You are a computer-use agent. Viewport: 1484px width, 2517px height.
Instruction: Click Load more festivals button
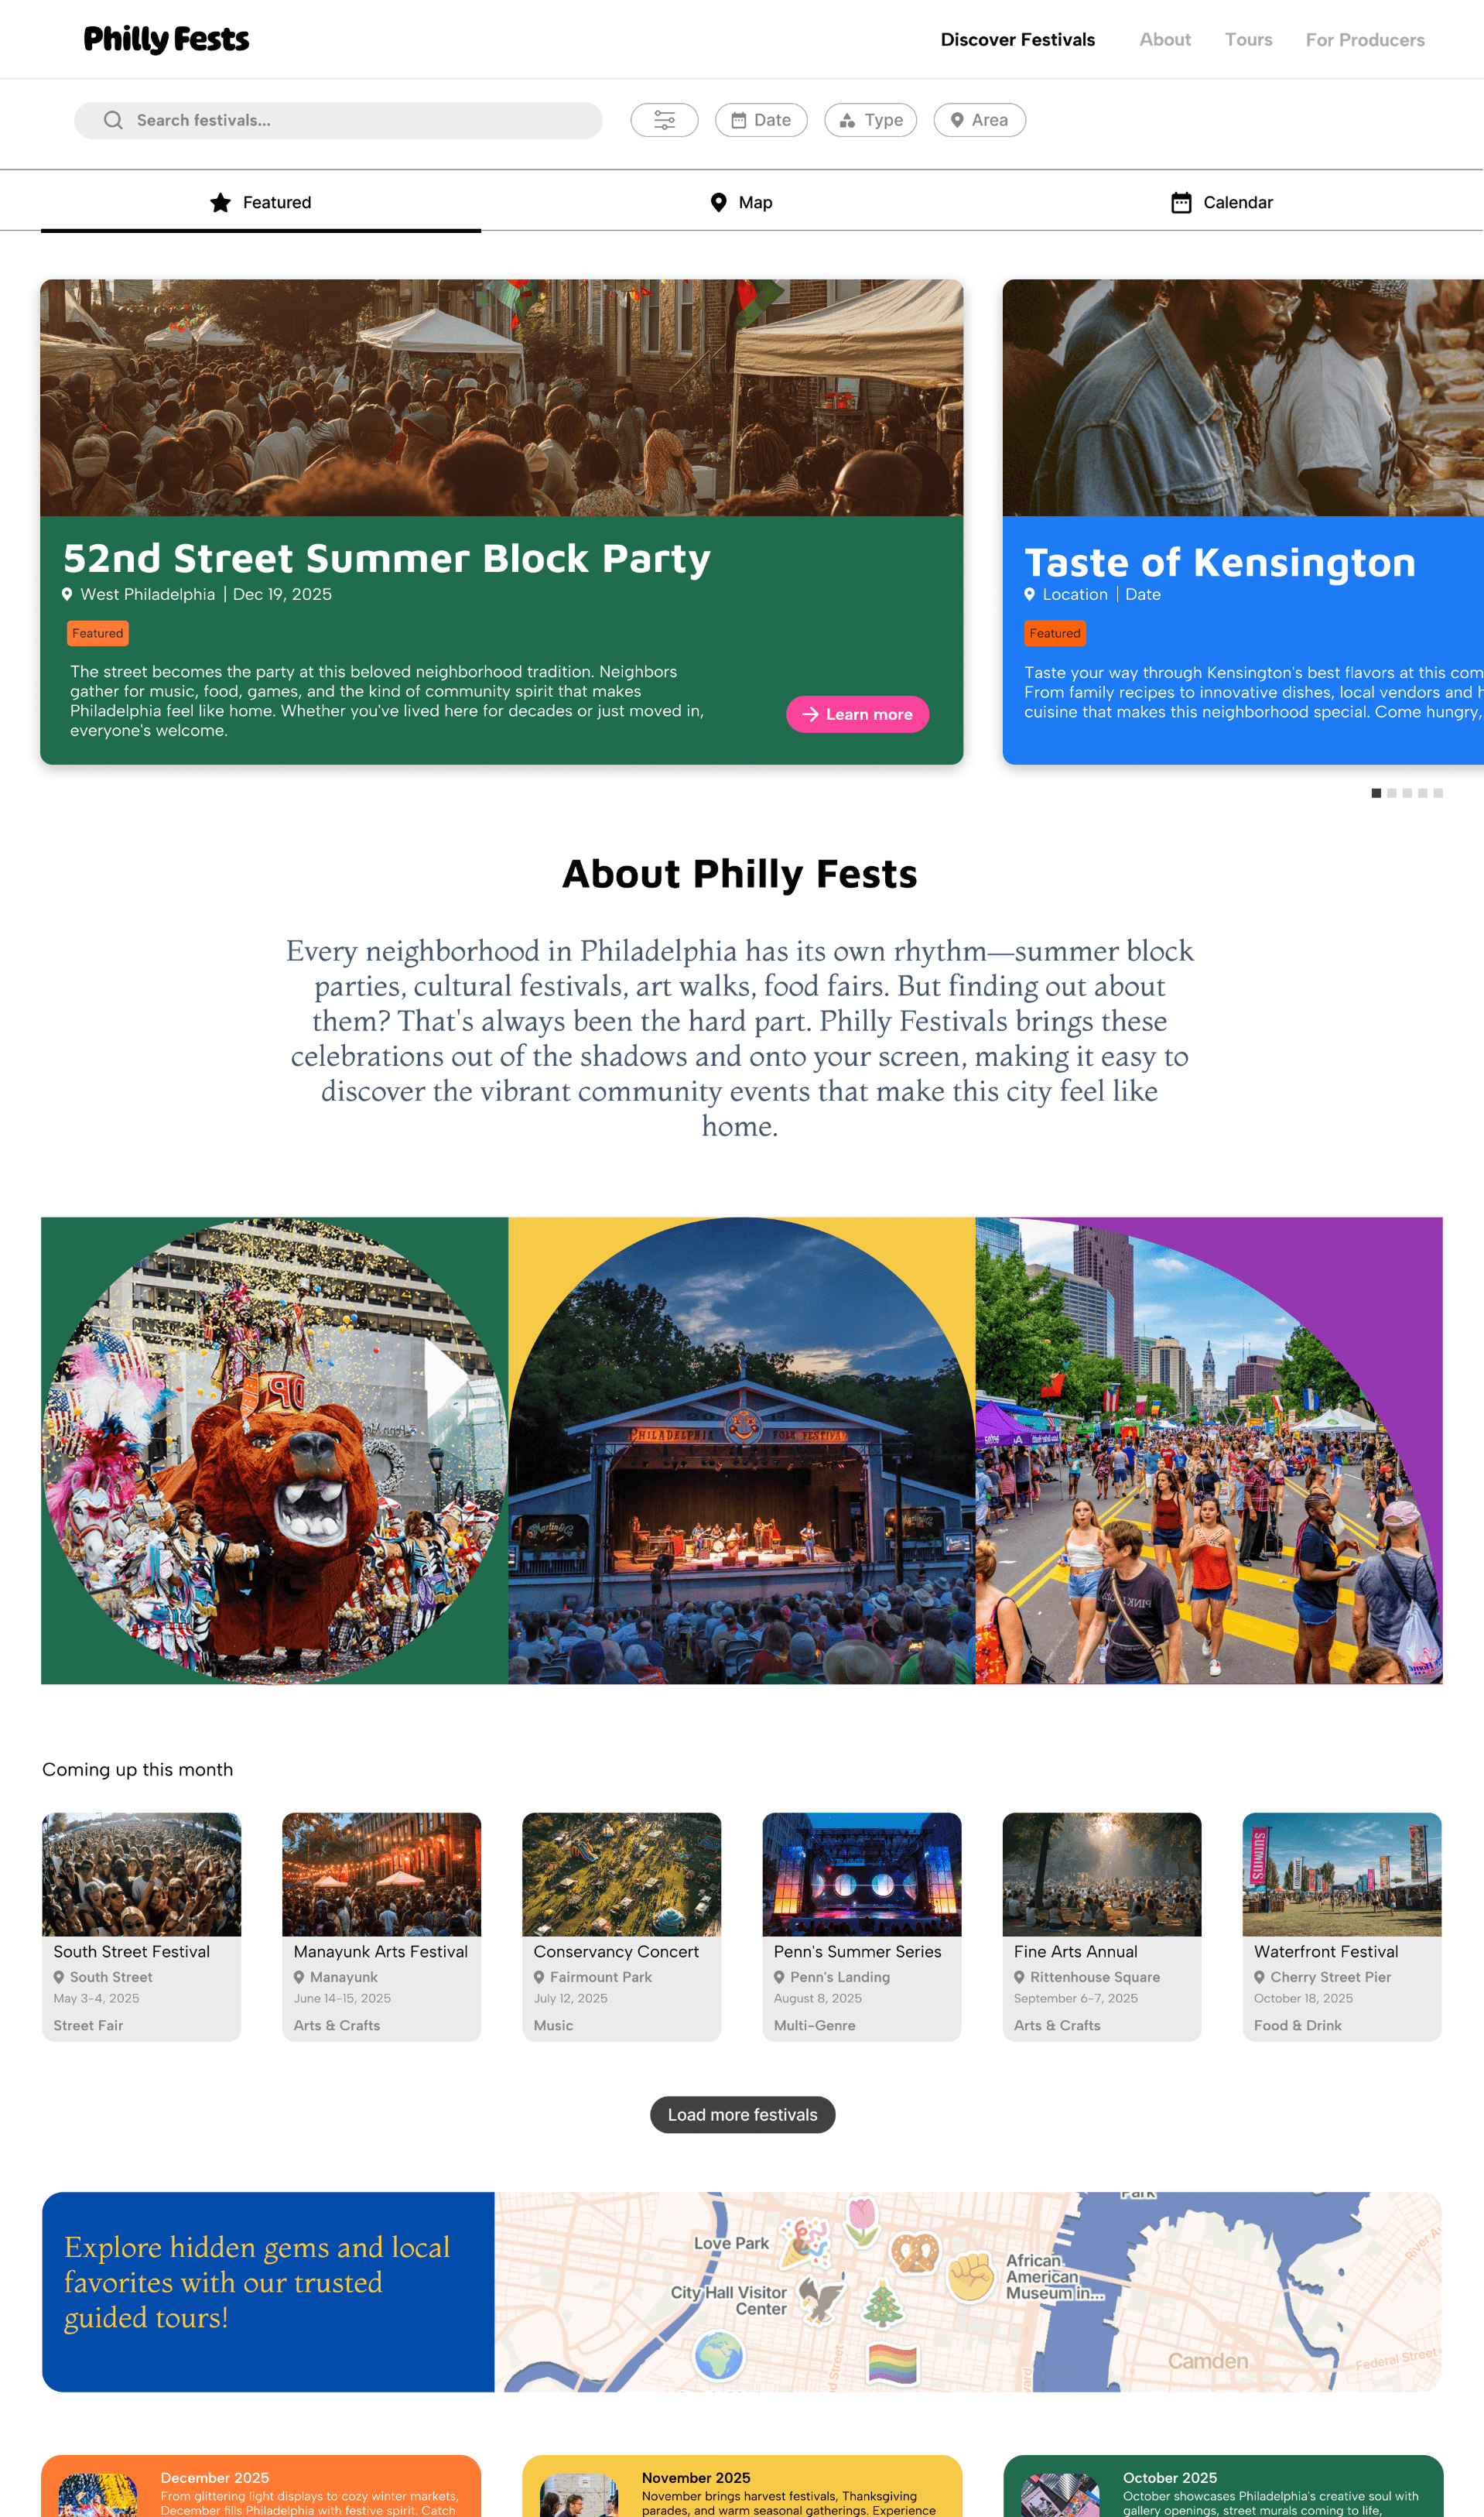(x=742, y=2115)
